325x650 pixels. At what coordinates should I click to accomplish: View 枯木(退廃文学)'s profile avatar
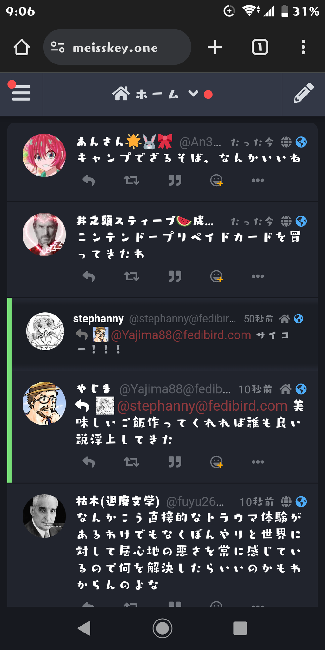(x=44, y=516)
